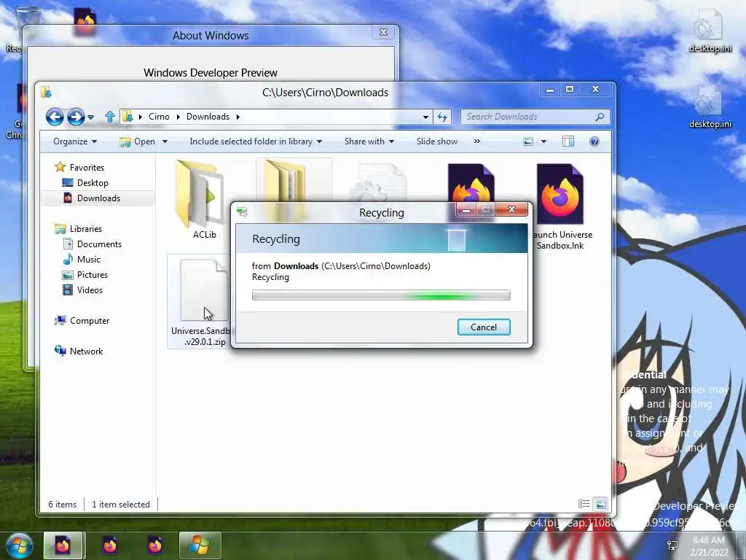Start the Slide show
This screenshot has width=746, height=560.
click(x=437, y=141)
